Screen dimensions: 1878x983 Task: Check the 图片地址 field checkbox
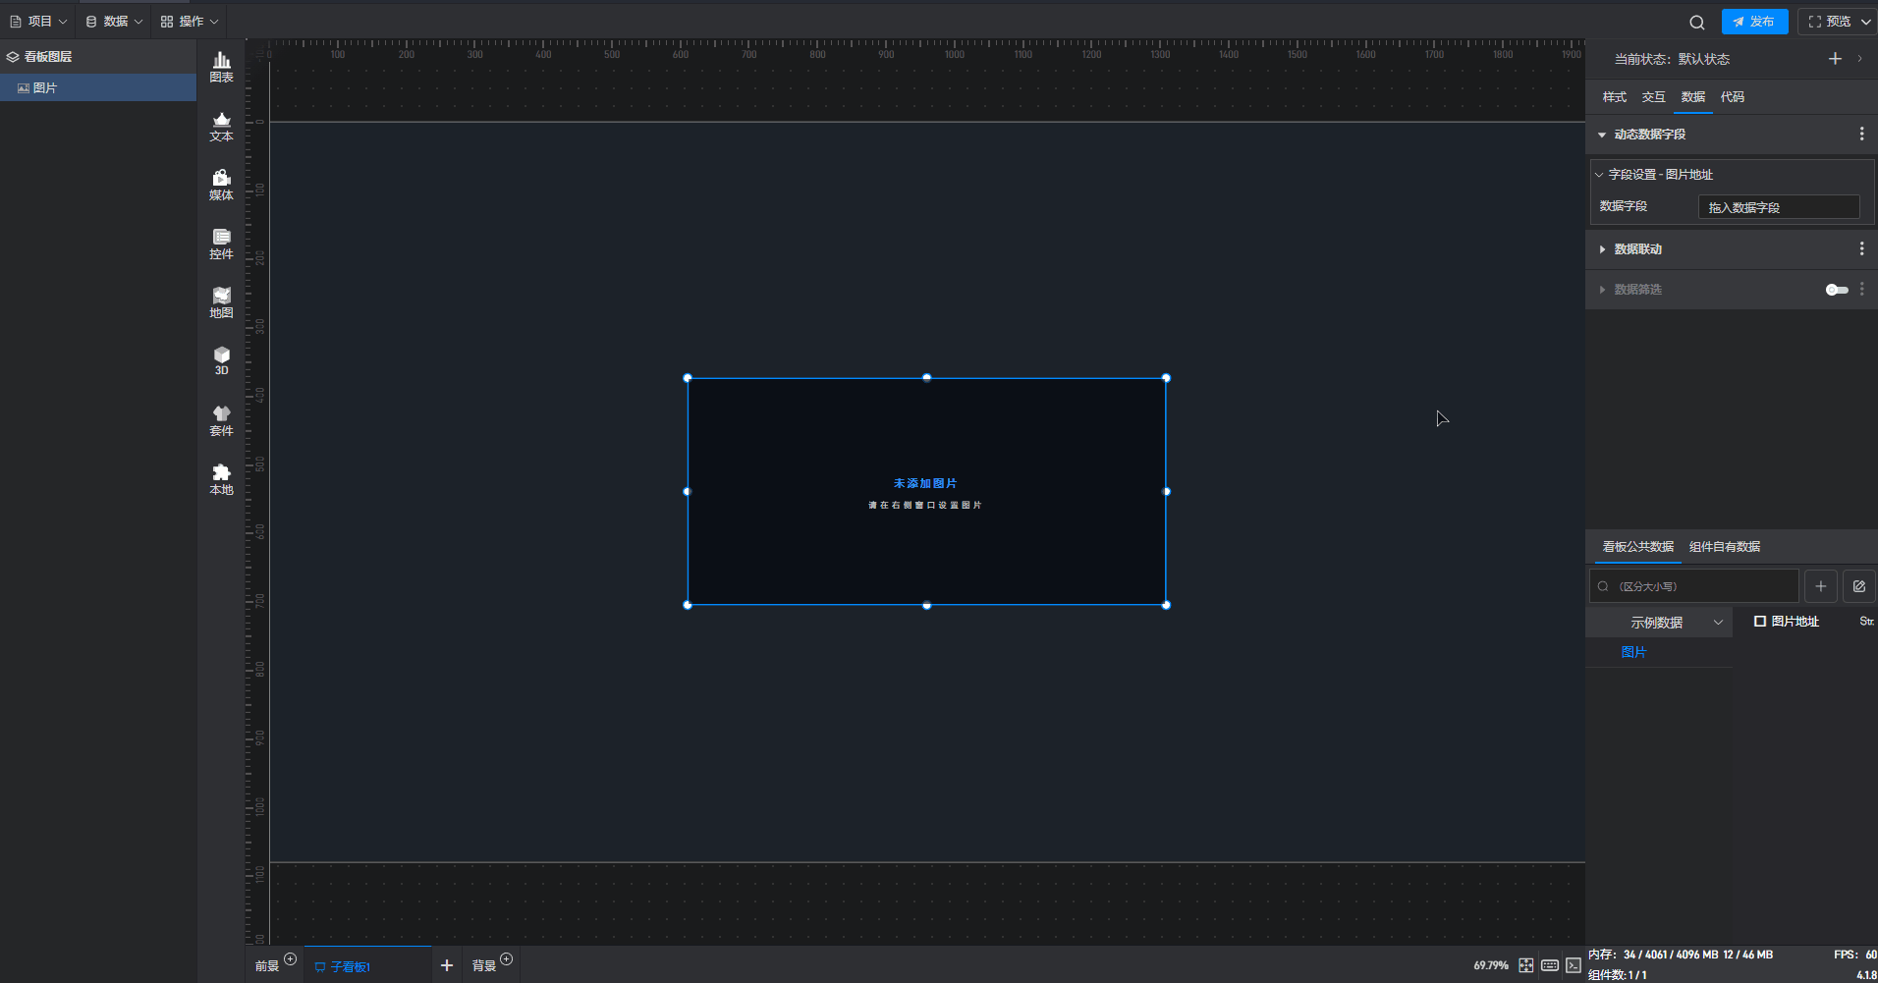click(x=1760, y=622)
